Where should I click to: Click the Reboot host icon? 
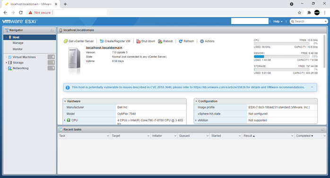pos(160,41)
